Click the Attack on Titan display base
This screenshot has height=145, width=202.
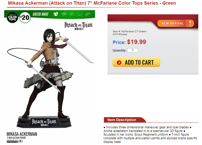[x=44, y=122]
